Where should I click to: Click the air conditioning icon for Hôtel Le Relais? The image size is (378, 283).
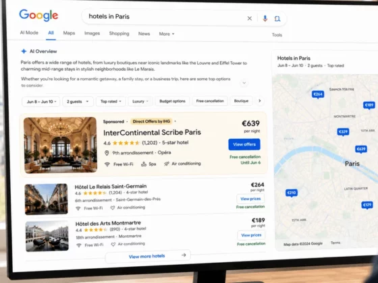[113, 208]
